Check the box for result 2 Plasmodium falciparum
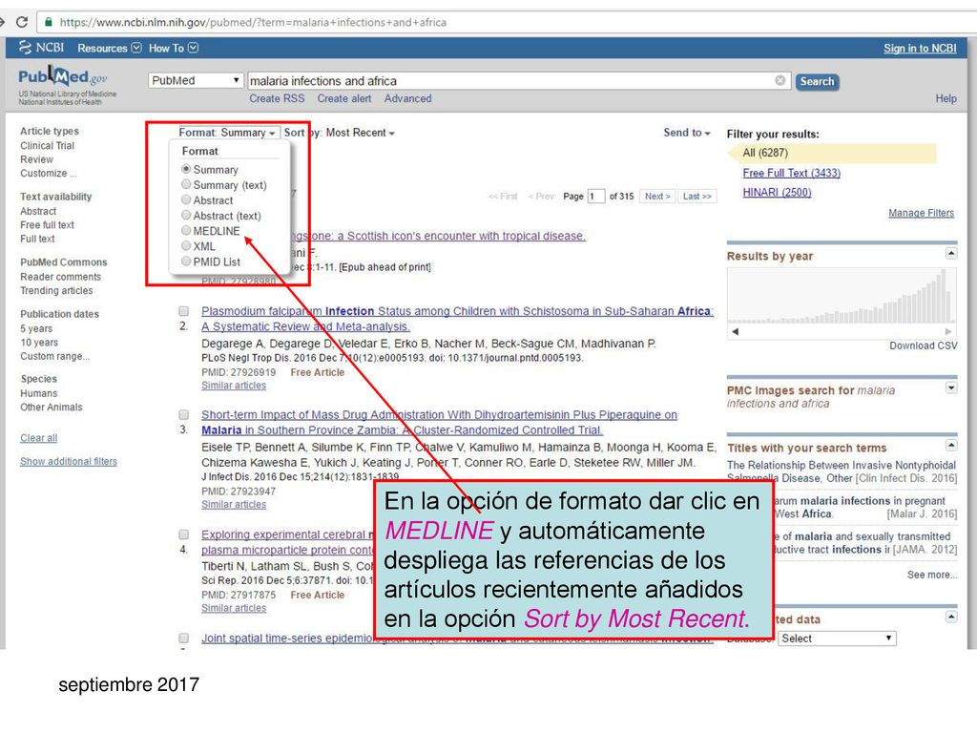The image size is (977, 733). tap(184, 311)
